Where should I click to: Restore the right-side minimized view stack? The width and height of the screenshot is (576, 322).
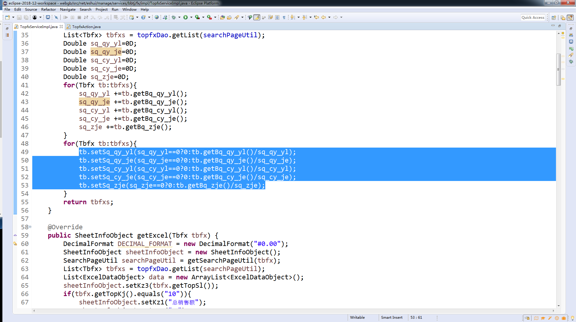tap(571, 29)
